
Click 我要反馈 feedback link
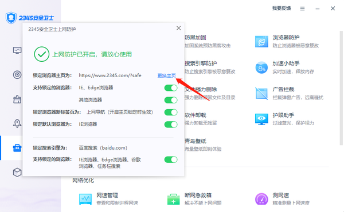click(x=282, y=9)
